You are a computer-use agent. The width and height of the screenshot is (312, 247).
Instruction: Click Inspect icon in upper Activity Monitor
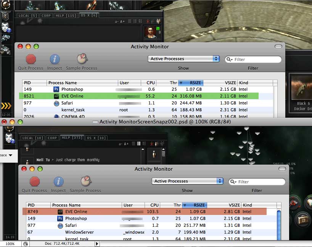[55, 59]
